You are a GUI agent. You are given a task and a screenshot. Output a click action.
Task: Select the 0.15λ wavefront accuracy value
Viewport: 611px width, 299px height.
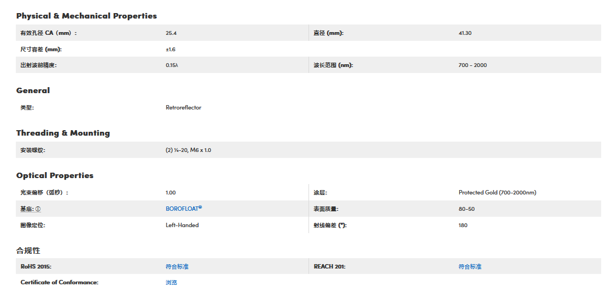(172, 65)
